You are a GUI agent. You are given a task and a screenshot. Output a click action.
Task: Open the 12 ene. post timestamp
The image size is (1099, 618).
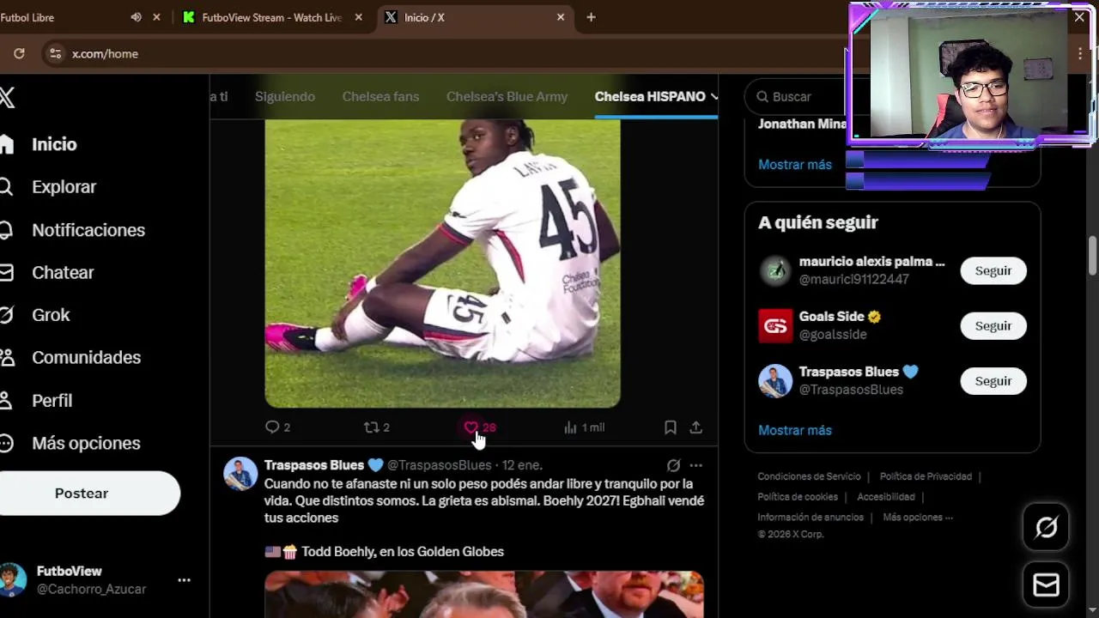pyautogui.click(x=522, y=465)
